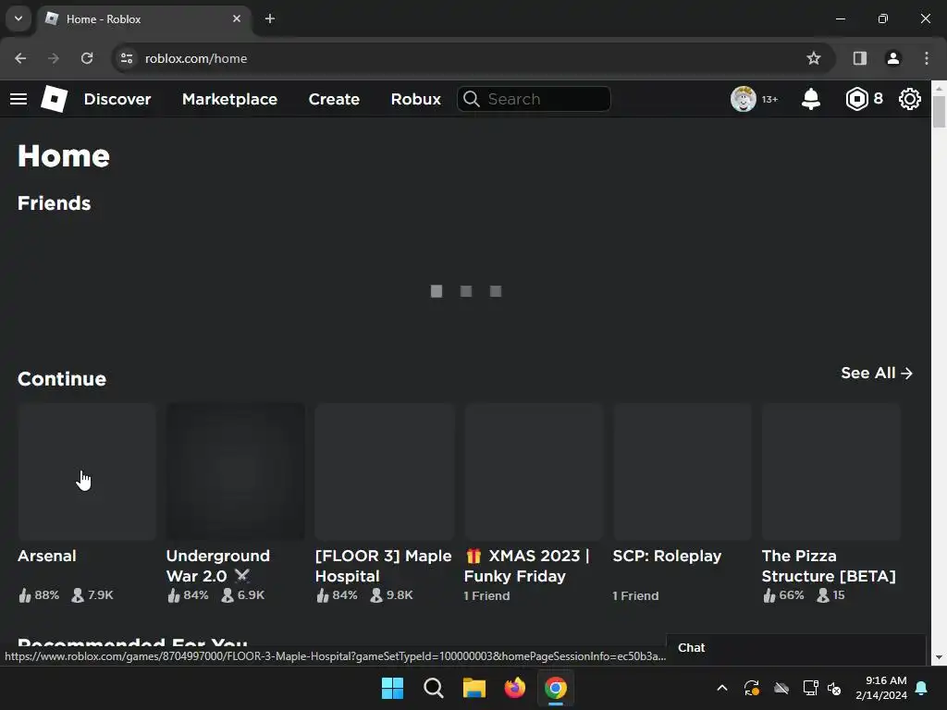Click the page scrollbar thumb
Viewport: 947px width, 710px height.
tap(939, 111)
